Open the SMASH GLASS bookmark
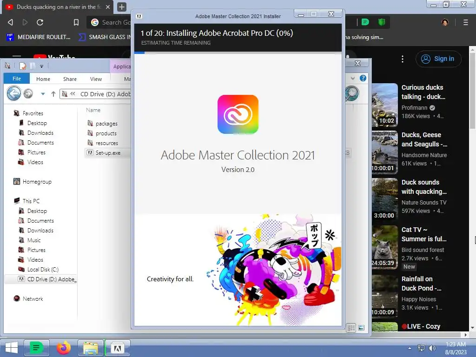 point(105,37)
